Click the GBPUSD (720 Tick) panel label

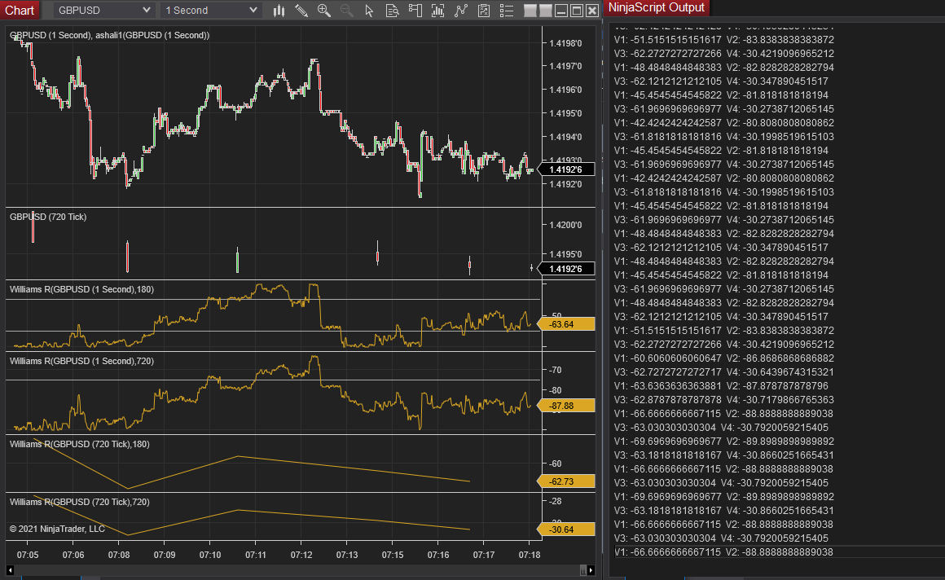pos(48,217)
